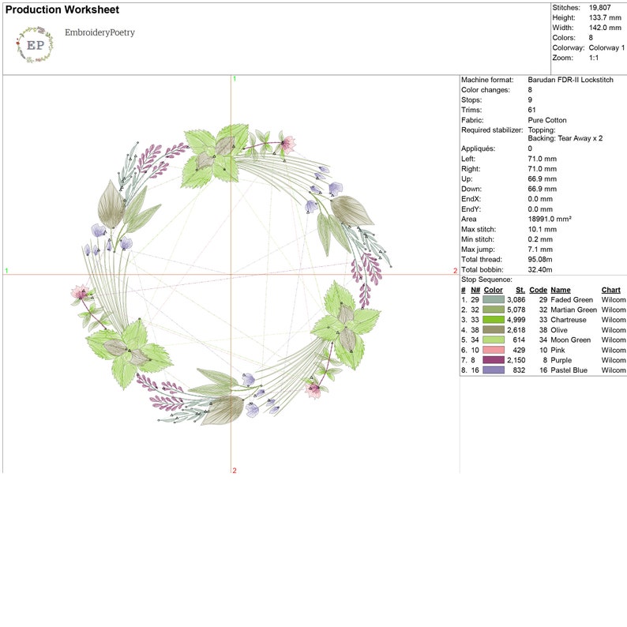
Task: Click the Purple color swatch
Action: 494,360
